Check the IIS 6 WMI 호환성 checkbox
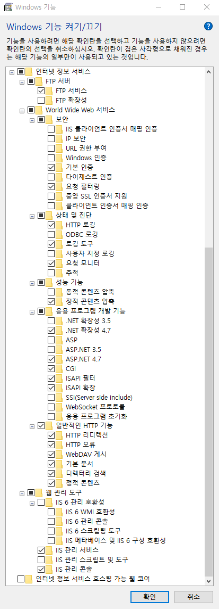Image resolution: width=219 pixels, height=609 pixels. 51,512
